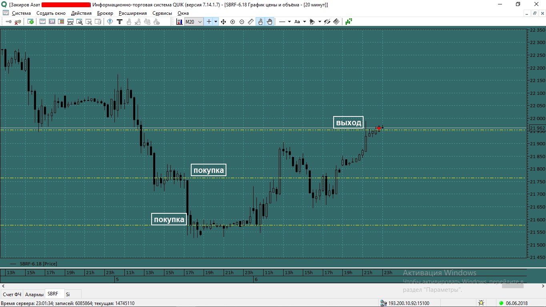Open the Система menu
The height and width of the screenshot is (307, 546).
pos(21,13)
